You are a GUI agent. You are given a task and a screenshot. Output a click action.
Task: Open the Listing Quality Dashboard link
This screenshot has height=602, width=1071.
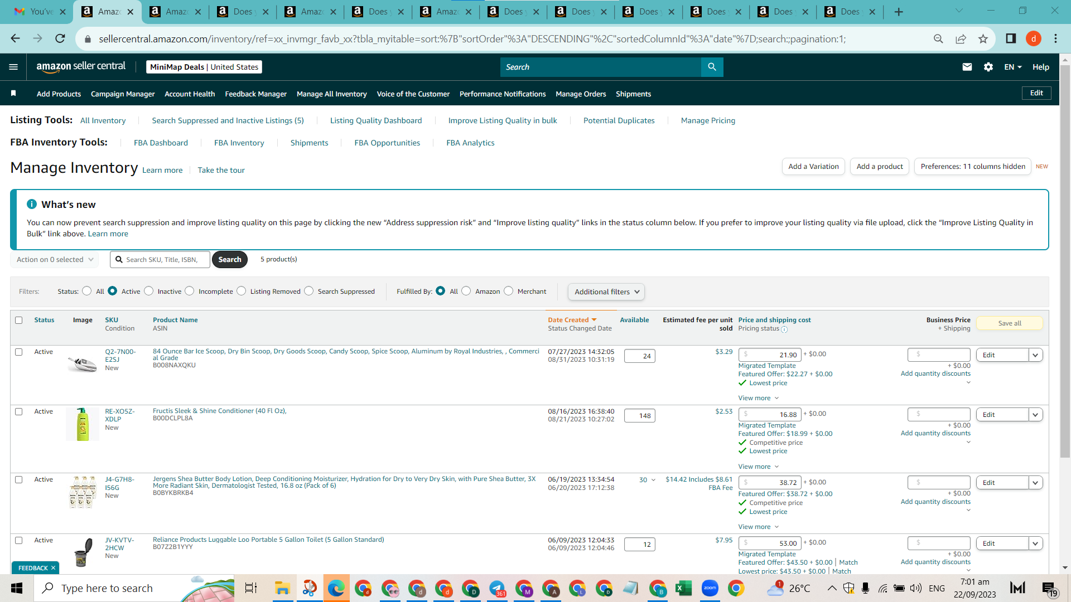coord(376,120)
